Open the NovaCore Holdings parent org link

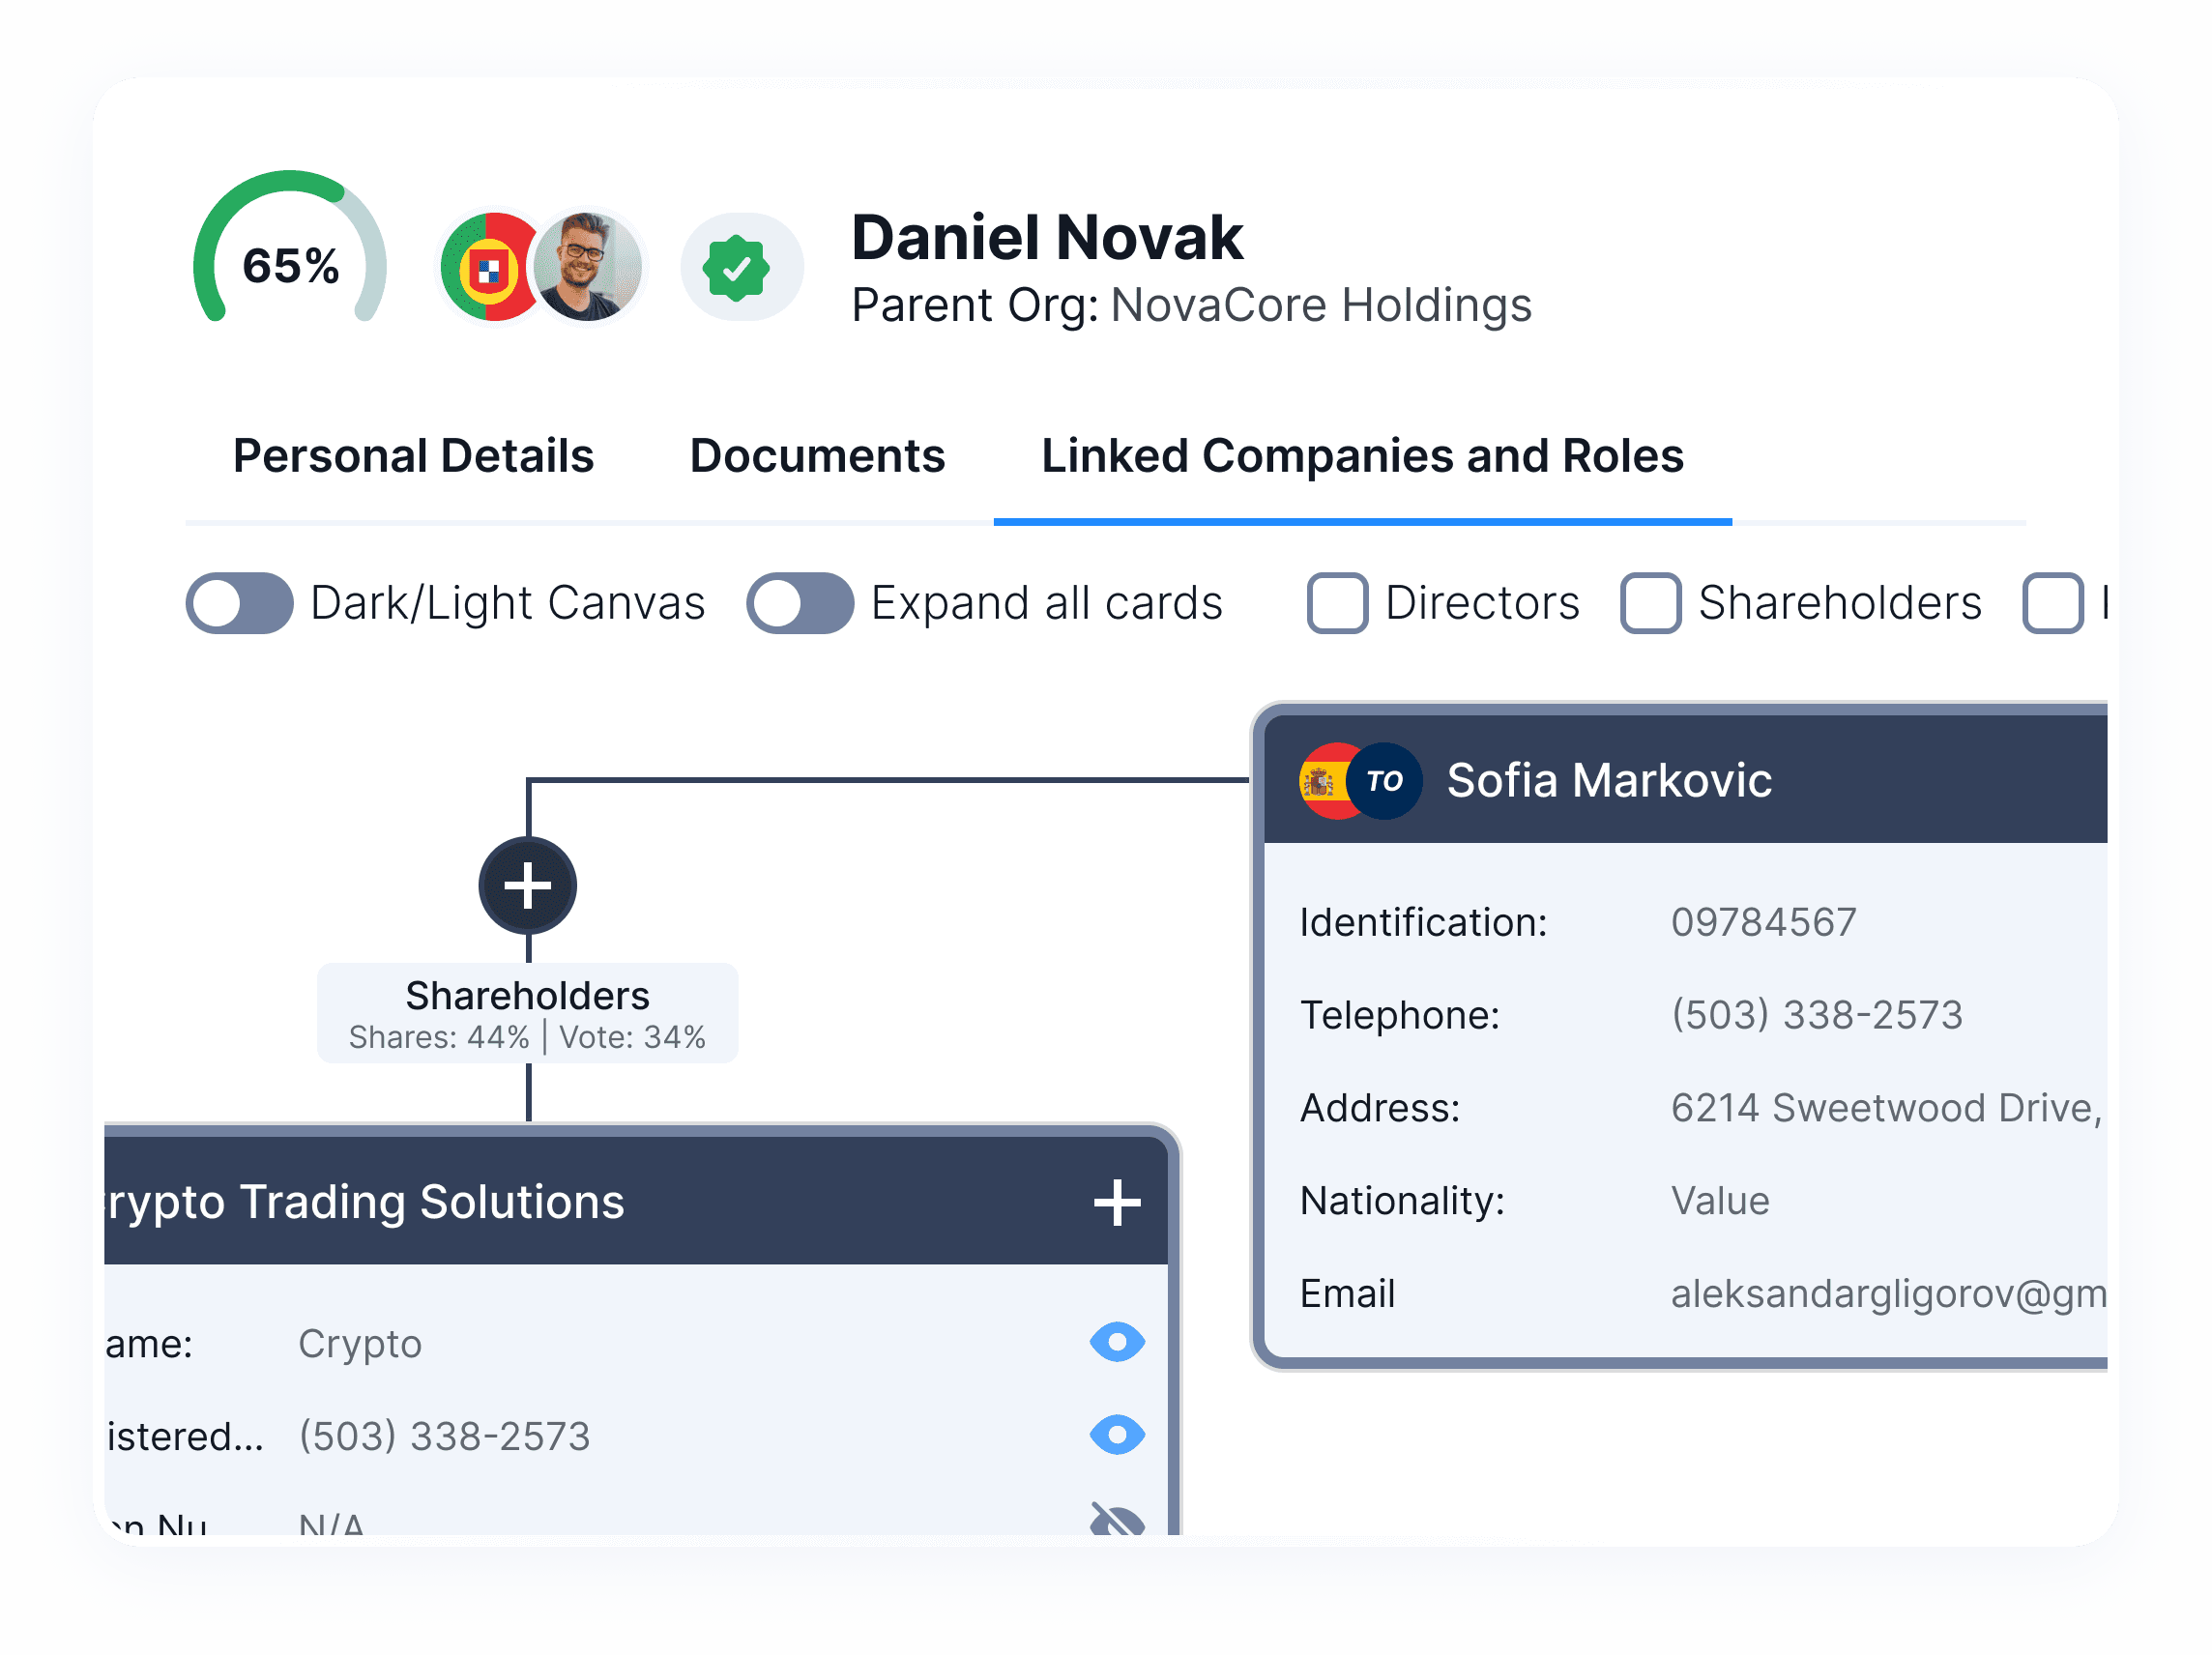[1320, 305]
